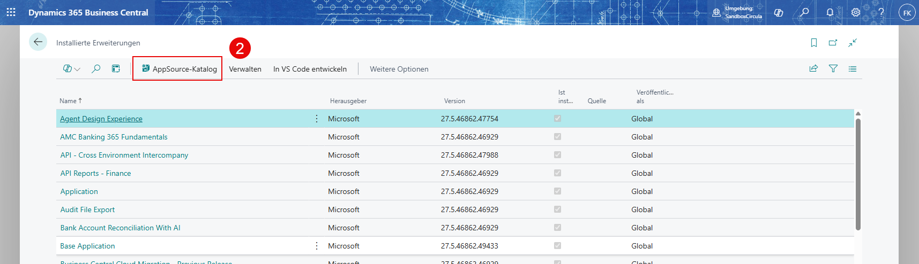The image size is (919, 264).
Task: Toggle installed checkbox for AMC Banking 365 Fundamentals
Action: pyautogui.click(x=557, y=136)
